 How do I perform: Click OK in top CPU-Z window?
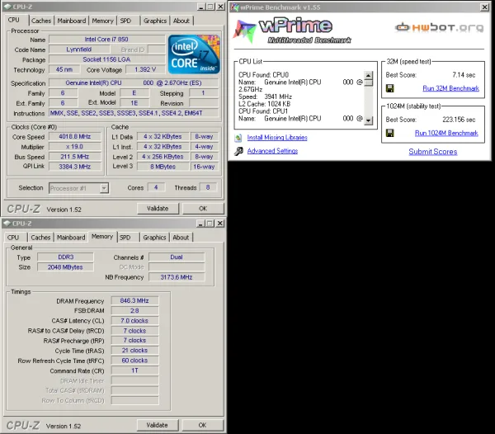coord(203,209)
